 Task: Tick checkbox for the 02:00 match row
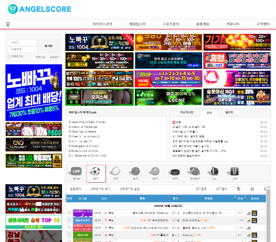click(69, 213)
